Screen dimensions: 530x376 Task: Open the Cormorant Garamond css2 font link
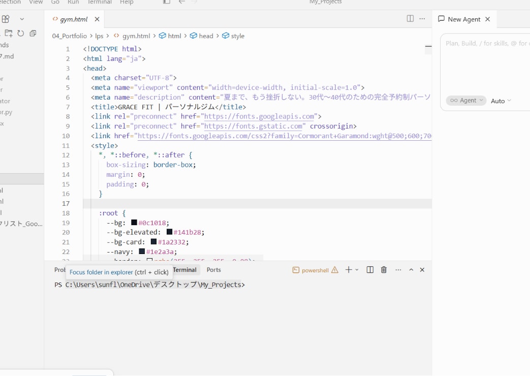[285, 136]
